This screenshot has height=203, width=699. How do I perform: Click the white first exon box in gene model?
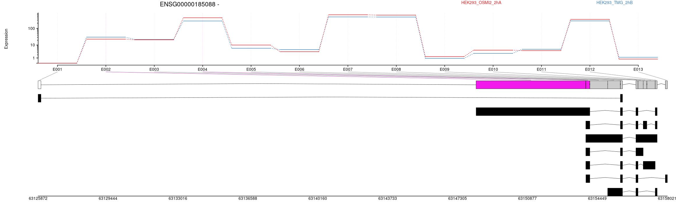(39, 85)
